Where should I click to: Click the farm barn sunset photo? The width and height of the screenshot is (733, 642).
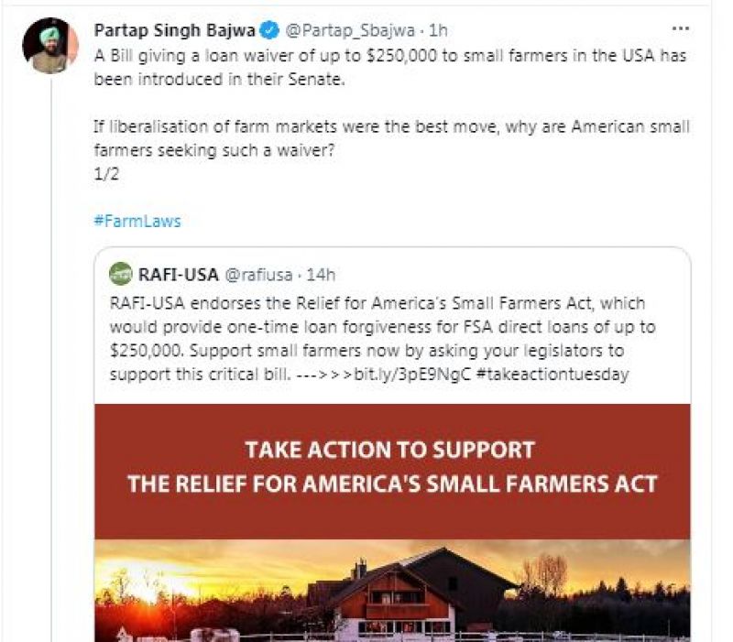(x=392, y=590)
